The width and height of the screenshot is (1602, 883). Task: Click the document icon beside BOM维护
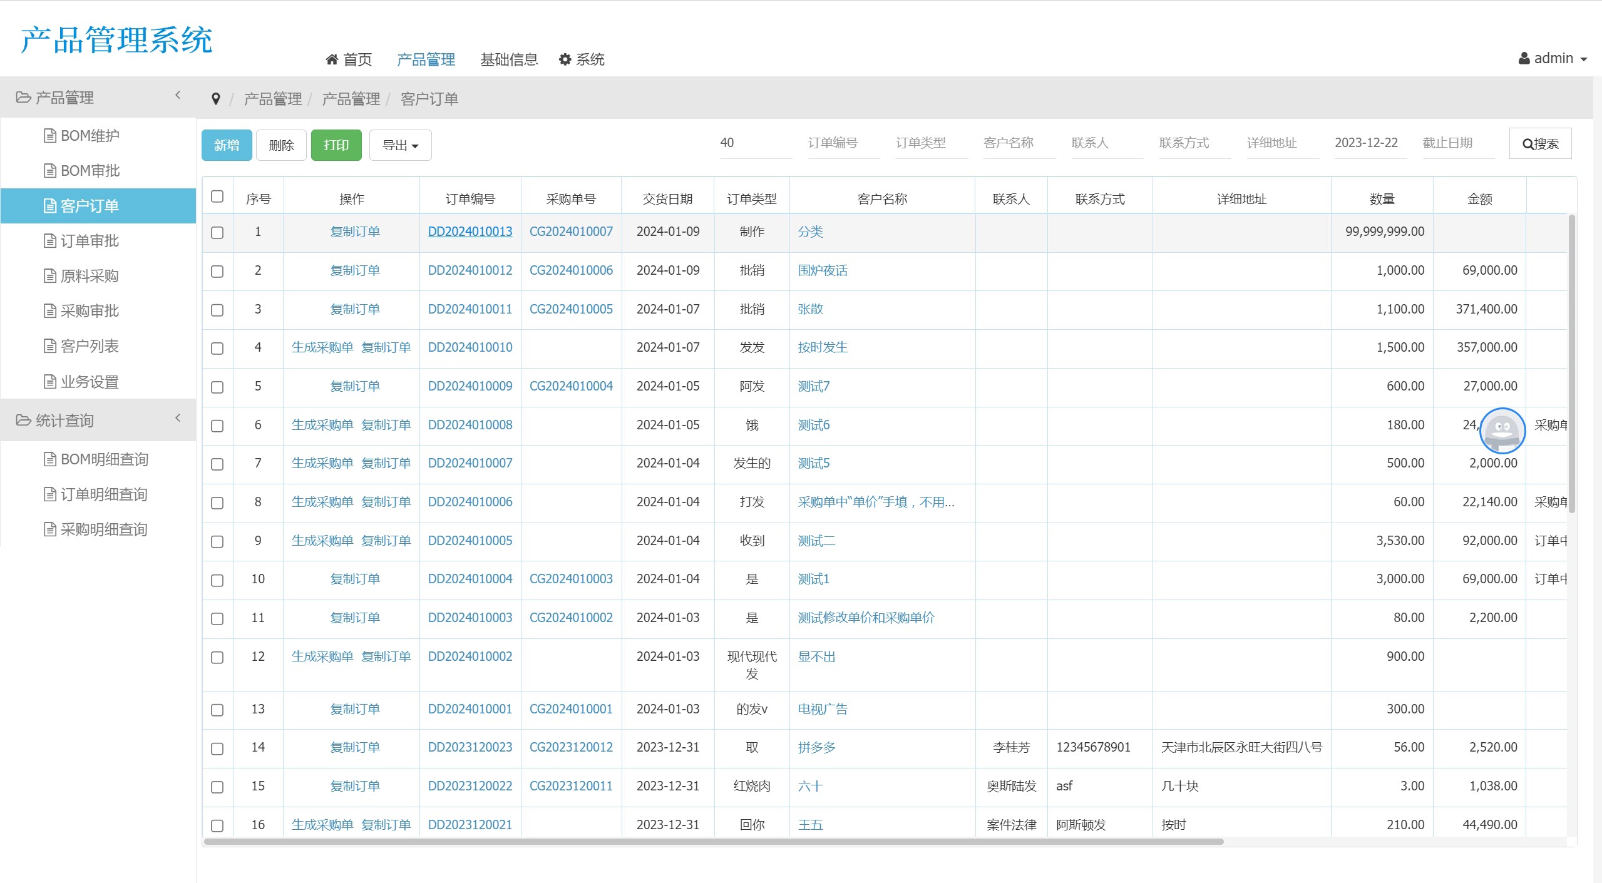50,136
